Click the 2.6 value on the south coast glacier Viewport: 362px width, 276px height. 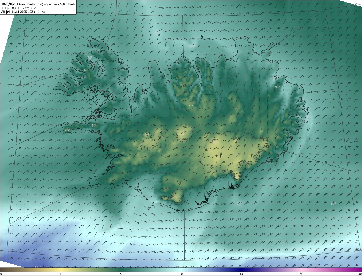(174, 197)
